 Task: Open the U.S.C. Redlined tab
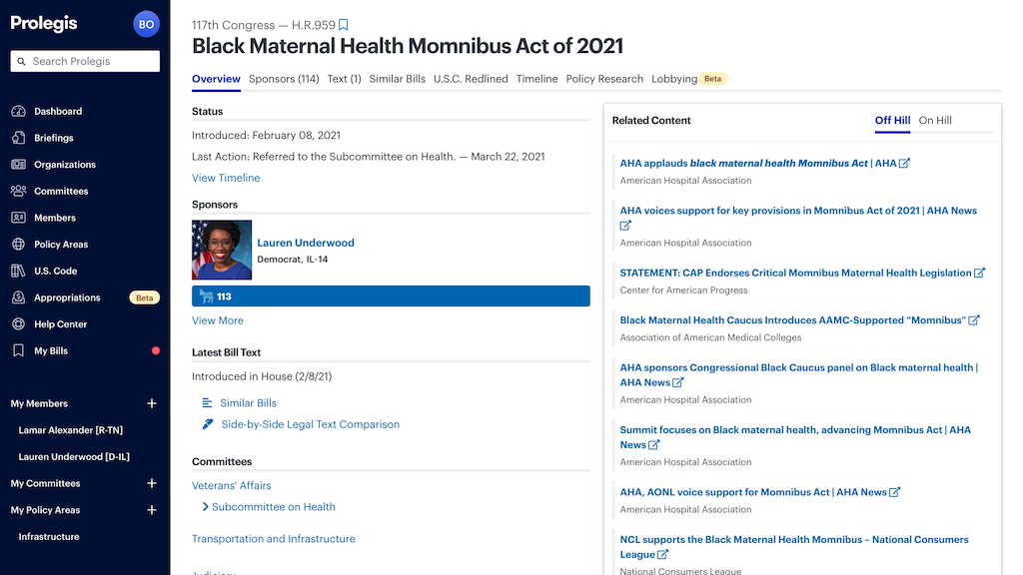tap(471, 79)
